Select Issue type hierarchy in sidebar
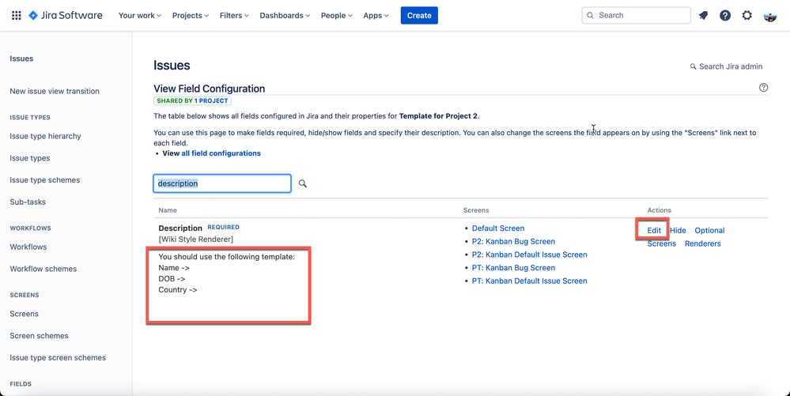Screen dimensions: 790x396 click(x=45, y=136)
